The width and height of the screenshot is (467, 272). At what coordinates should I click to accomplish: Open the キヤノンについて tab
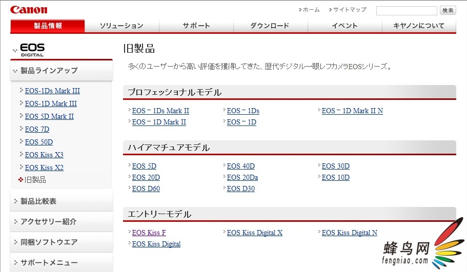click(x=419, y=26)
